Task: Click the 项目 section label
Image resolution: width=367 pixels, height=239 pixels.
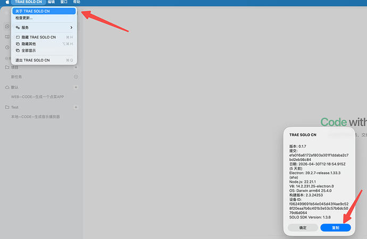Action: tap(14, 67)
